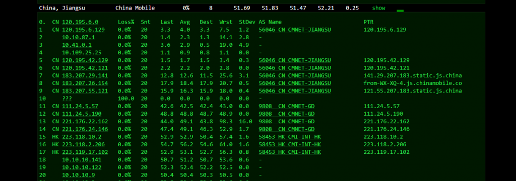Viewport: 516px width, 181px height.
Task: Open IP link 183.207.26.154 at hop 8
Action: [85, 83]
